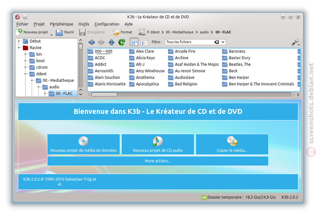Screen dimensions: 316x215
Task: Open the wrench configuration menu
Action: (295, 42)
